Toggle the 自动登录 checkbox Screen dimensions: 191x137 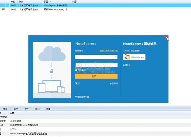click(x=76, y=70)
